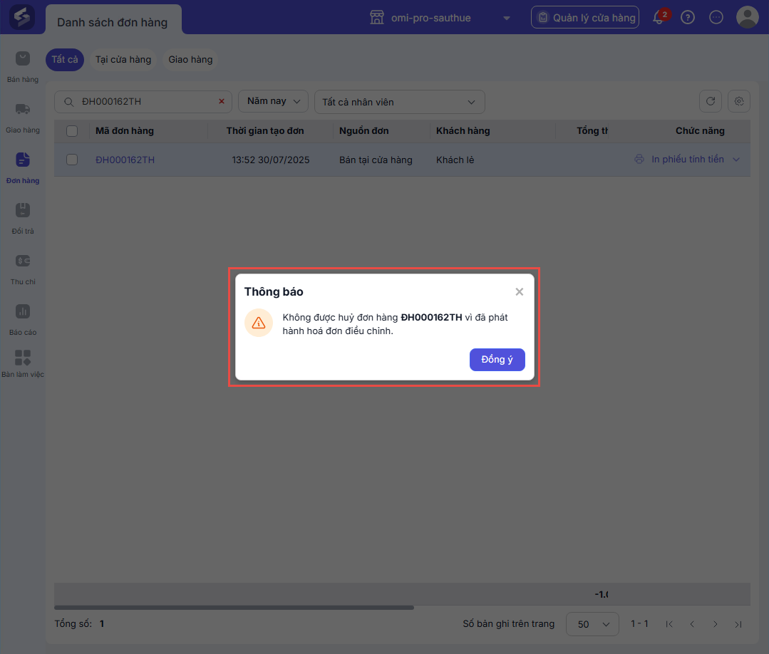Open the help question mark icon
The width and height of the screenshot is (769, 654).
tap(688, 18)
